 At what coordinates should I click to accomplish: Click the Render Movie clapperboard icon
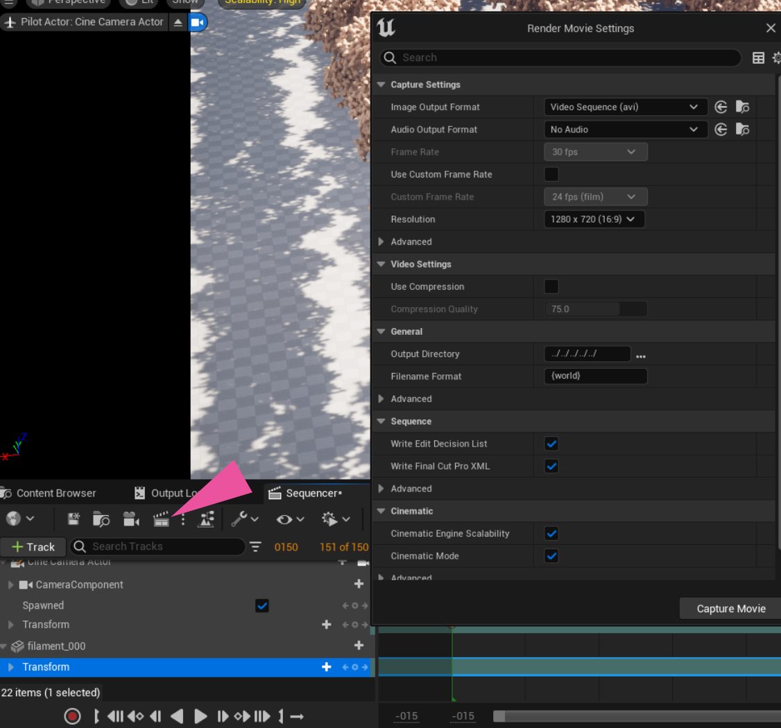click(x=161, y=519)
